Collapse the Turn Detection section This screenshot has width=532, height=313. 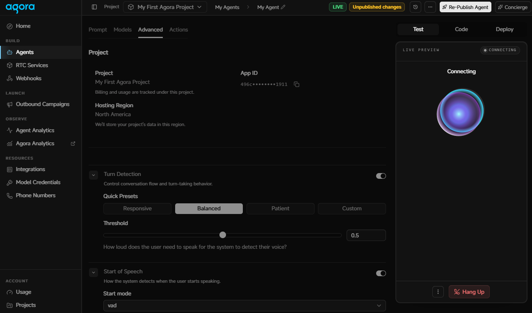[94, 175]
